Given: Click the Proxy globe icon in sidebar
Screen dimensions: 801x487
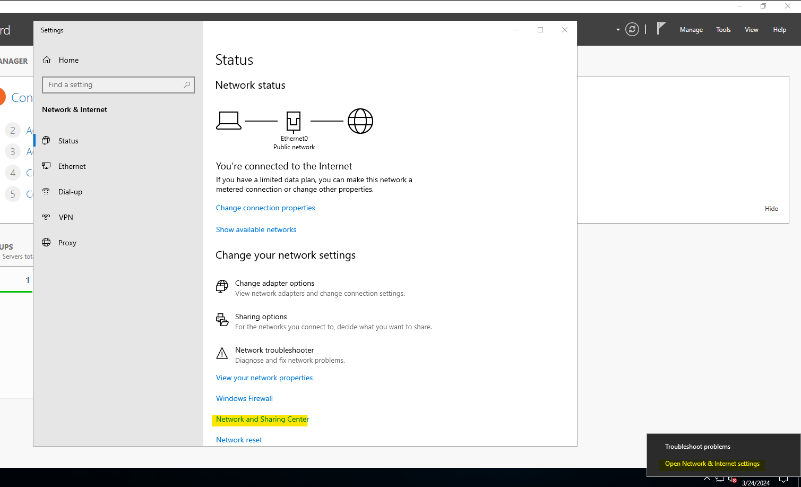Looking at the screenshot, I should pyautogui.click(x=47, y=242).
